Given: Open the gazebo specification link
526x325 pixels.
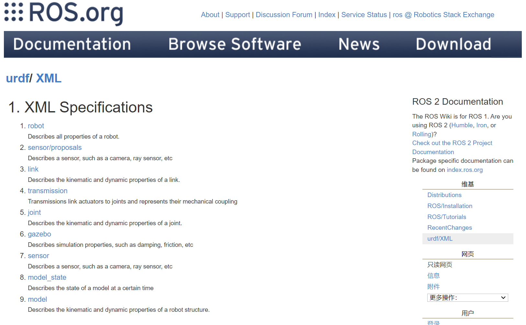Looking at the screenshot, I should point(39,234).
